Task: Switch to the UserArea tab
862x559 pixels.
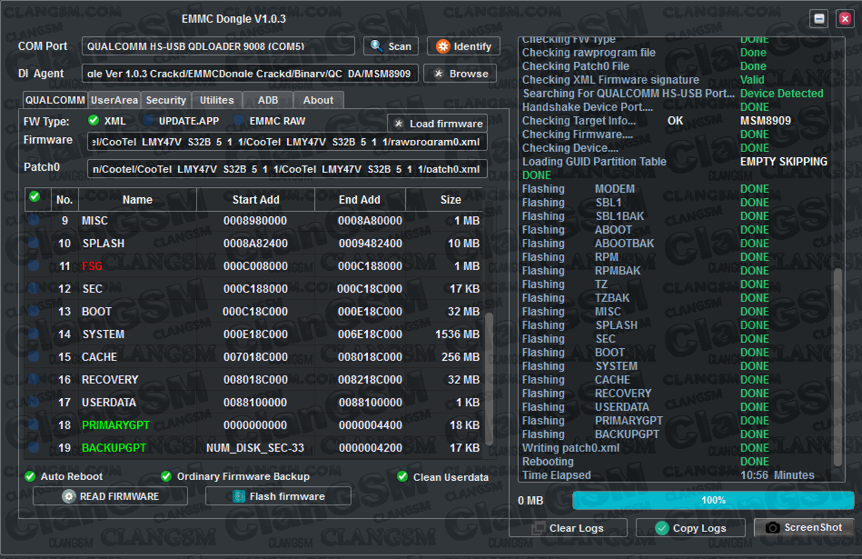Action: click(x=114, y=100)
